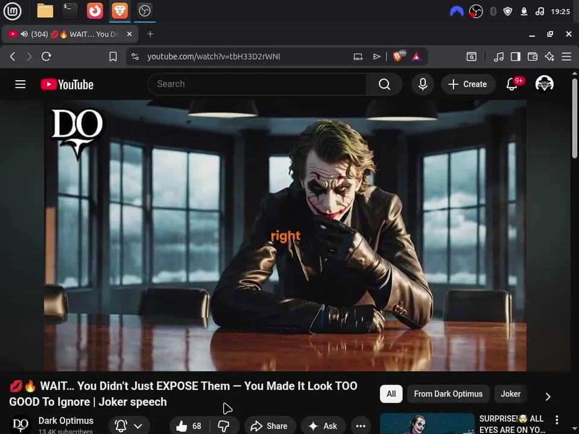Go back to the previous page

click(13, 57)
